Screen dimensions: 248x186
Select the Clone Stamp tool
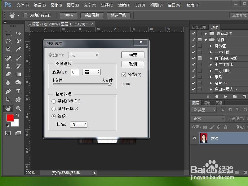[7, 66]
